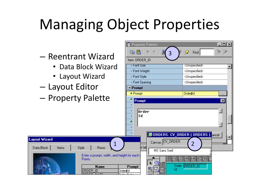
Task: Click the Reentrant Wizard bullet text
Action: coord(81,57)
